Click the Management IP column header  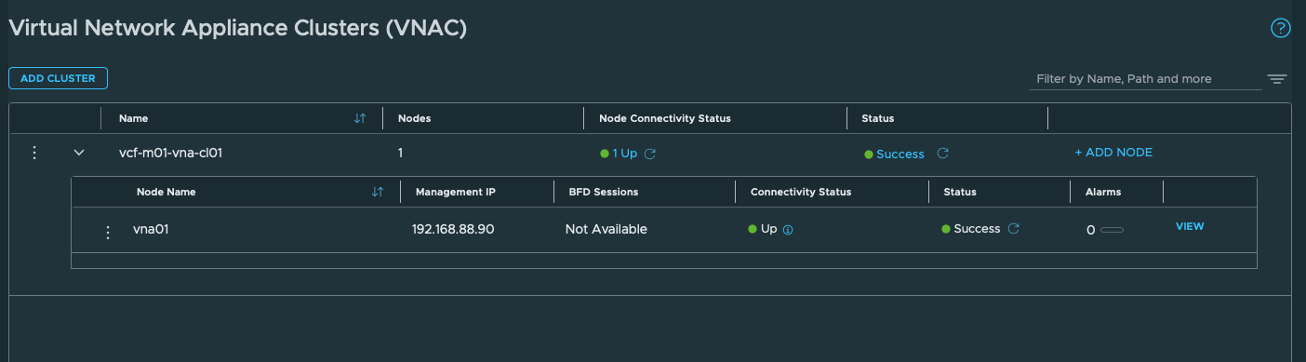[456, 192]
